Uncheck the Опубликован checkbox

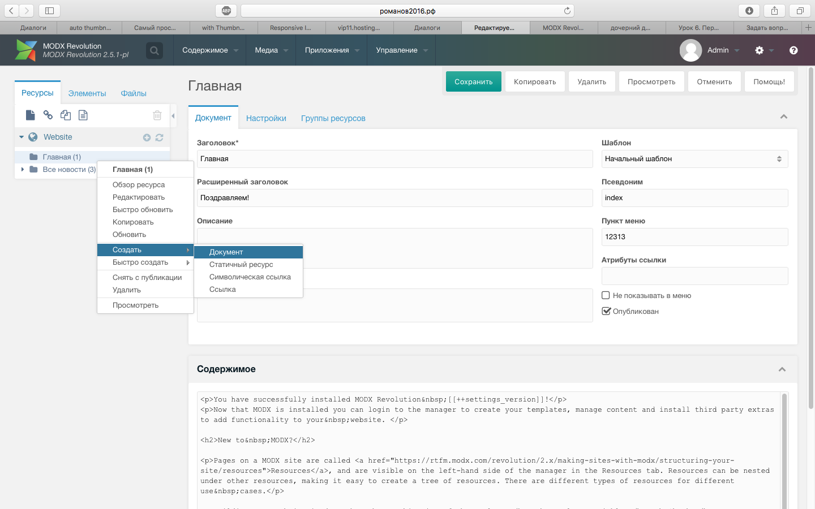tap(606, 311)
